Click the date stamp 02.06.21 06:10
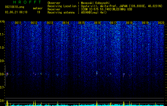Screen dimensions: 167x106 pos(16,12)
